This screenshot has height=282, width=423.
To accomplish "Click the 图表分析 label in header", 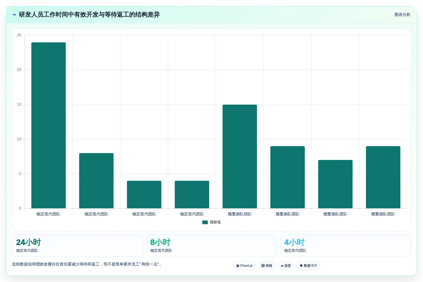I will [x=402, y=15].
